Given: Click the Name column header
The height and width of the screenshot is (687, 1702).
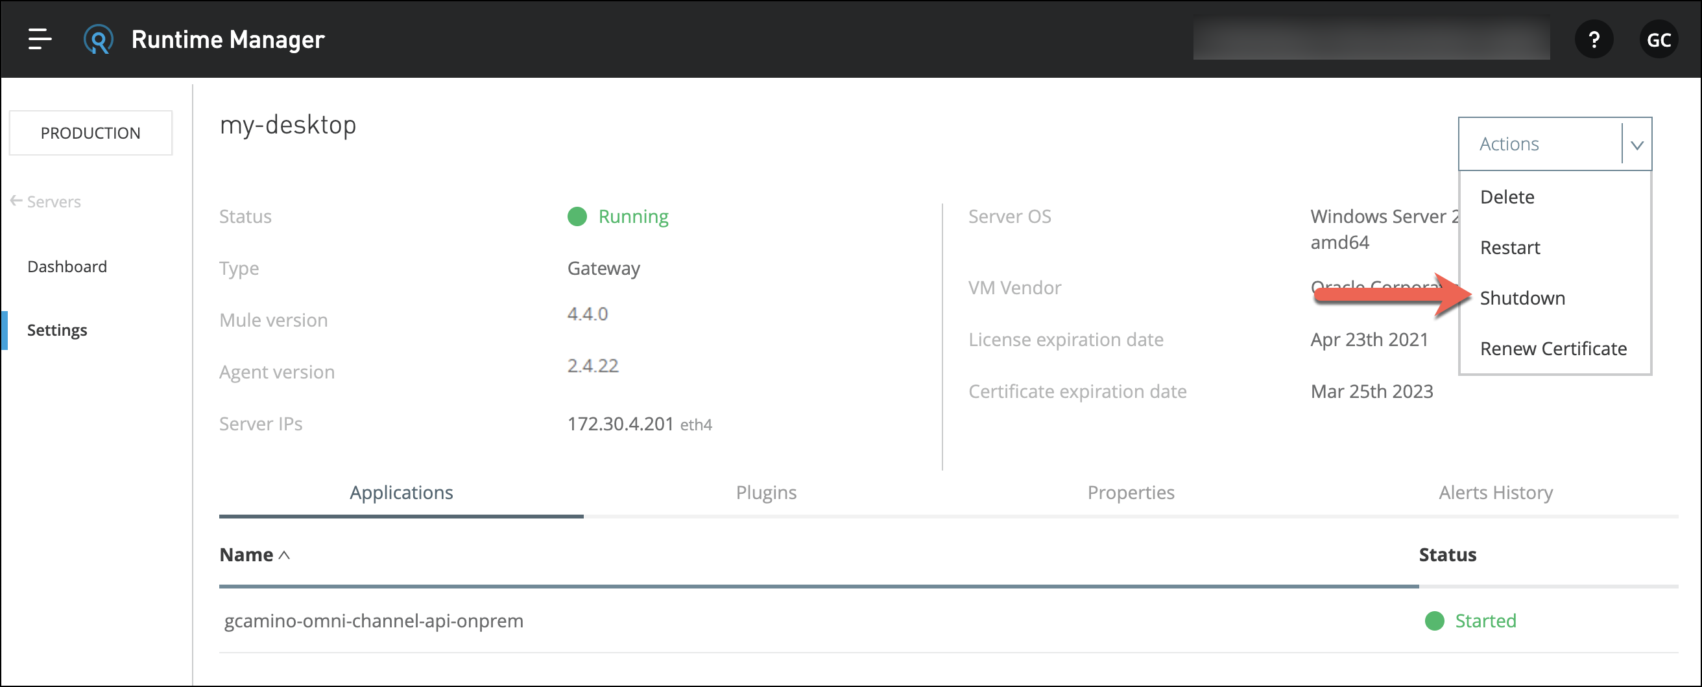Looking at the screenshot, I should (x=246, y=554).
